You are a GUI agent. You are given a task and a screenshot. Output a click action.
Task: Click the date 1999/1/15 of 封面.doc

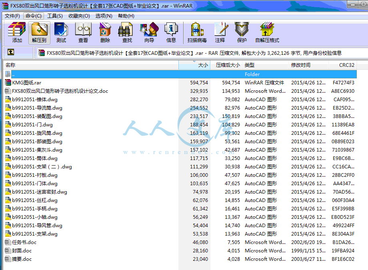tap(308, 250)
